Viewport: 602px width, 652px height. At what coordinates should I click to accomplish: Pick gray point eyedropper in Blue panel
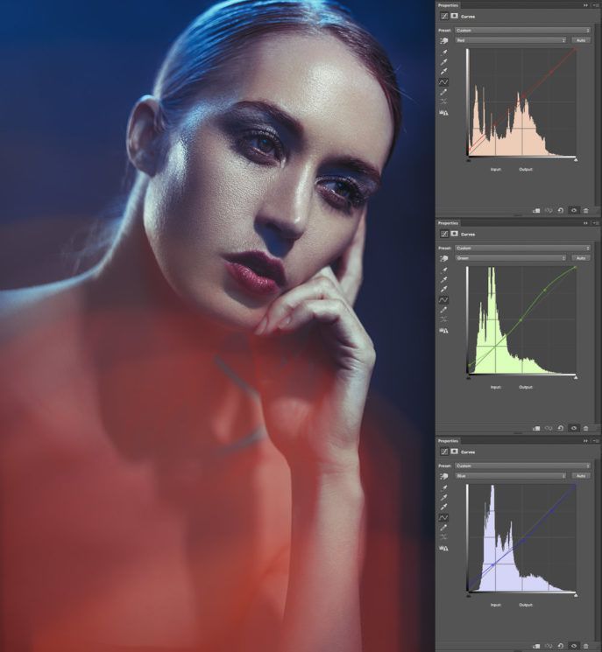coord(443,498)
